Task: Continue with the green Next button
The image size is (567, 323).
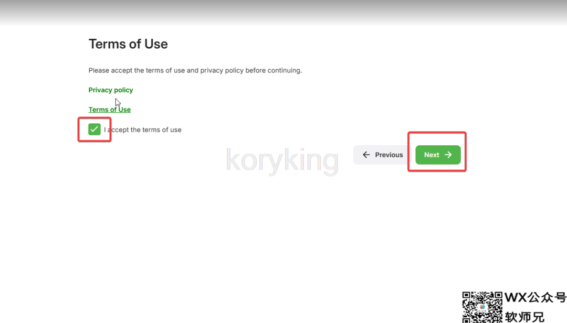Action: 438,155
